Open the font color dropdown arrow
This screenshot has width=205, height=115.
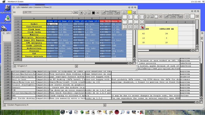point(98,13)
